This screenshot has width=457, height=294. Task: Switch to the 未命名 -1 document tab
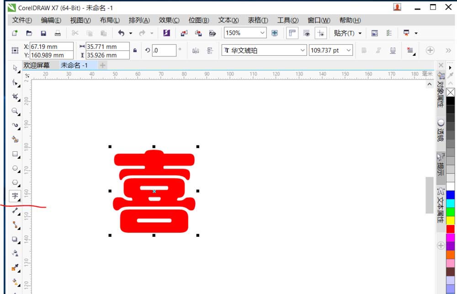click(74, 65)
